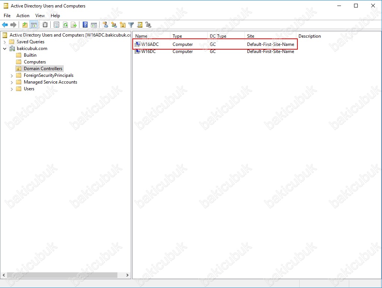Refresh the view using toolbar icon
This screenshot has width=382, height=288.
(65, 25)
